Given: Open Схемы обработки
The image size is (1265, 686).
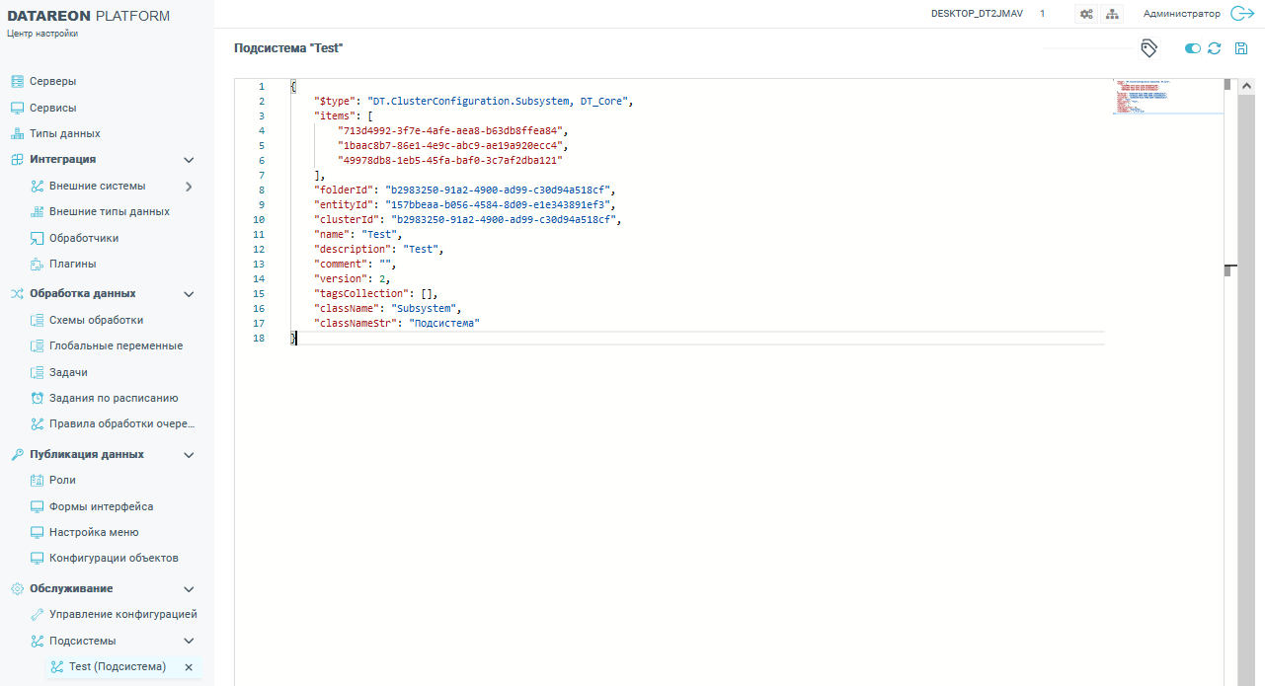Looking at the screenshot, I should point(96,321).
